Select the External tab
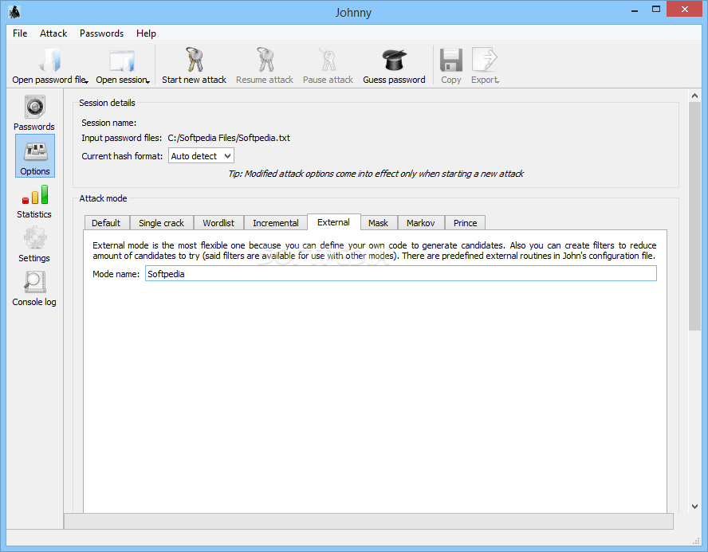 [334, 222]
